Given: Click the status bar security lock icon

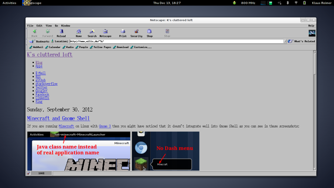Looking at the screenshot, I should coord(28,173).
